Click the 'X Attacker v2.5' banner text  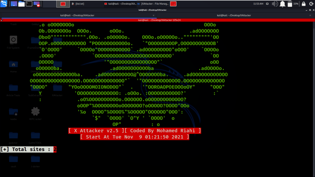96,131
